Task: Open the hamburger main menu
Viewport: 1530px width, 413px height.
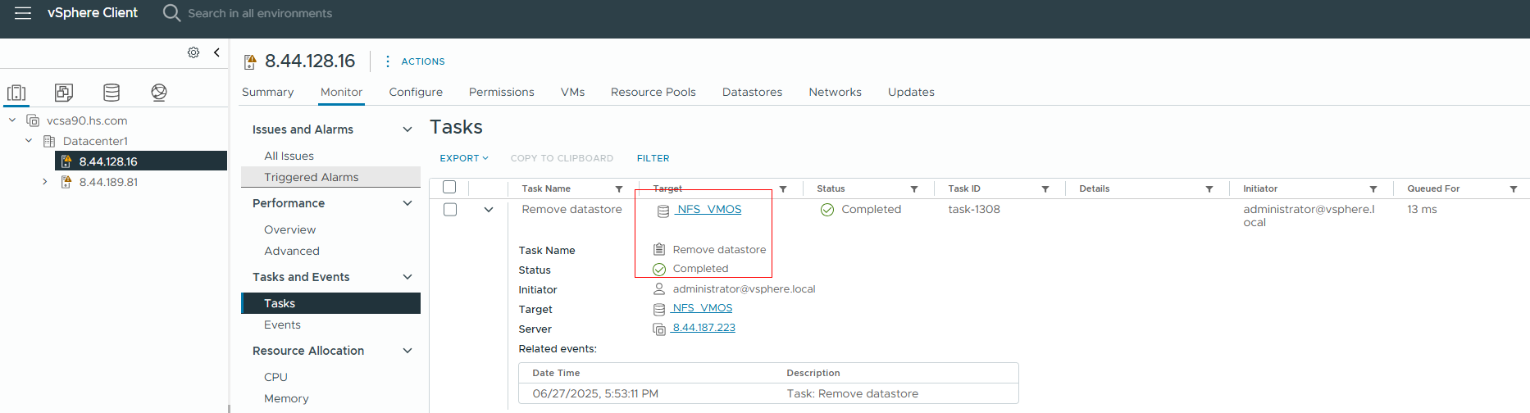Action: pyautogui.click(x=23, y=13)
